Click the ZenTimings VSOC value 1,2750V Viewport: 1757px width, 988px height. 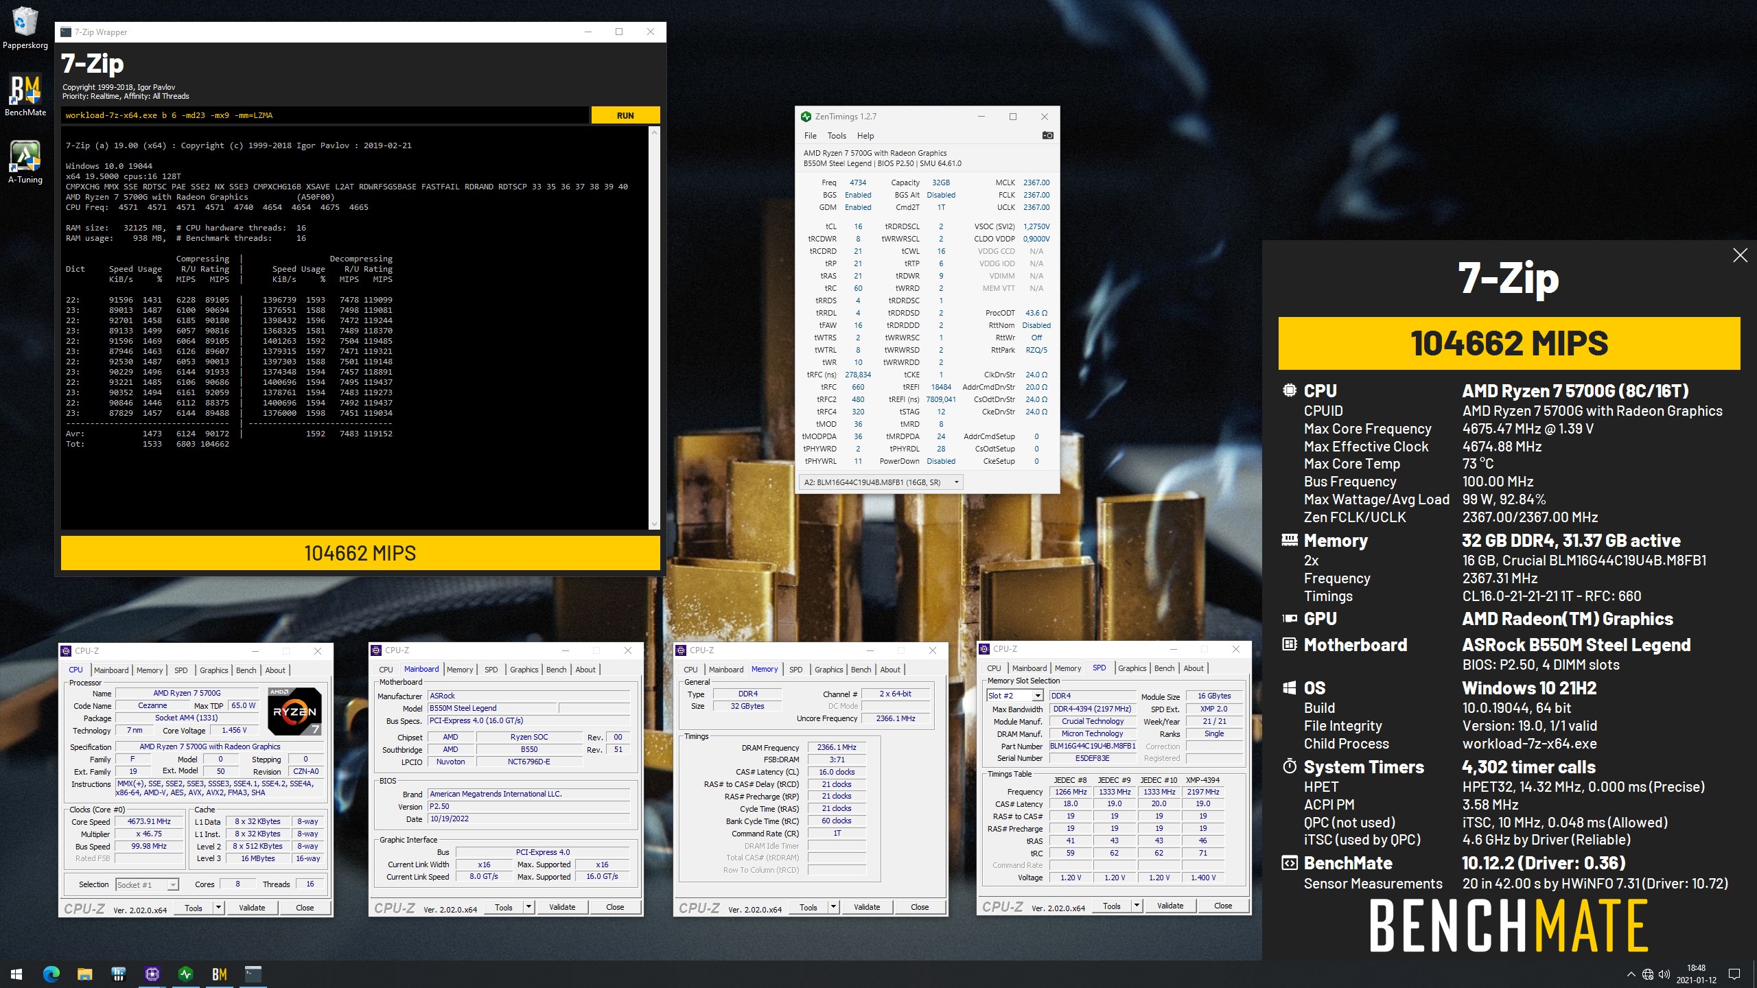coord(1036,226)
